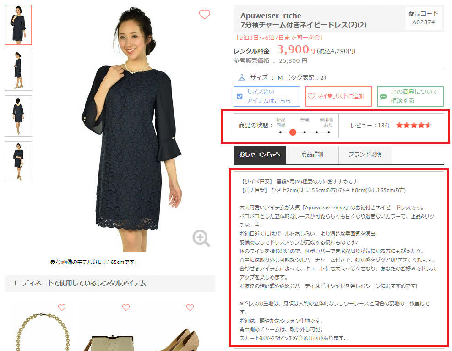This screenshot has width=452, height=351.
Task: Open the 13件 reviews link
Action: tap(384, 126)
